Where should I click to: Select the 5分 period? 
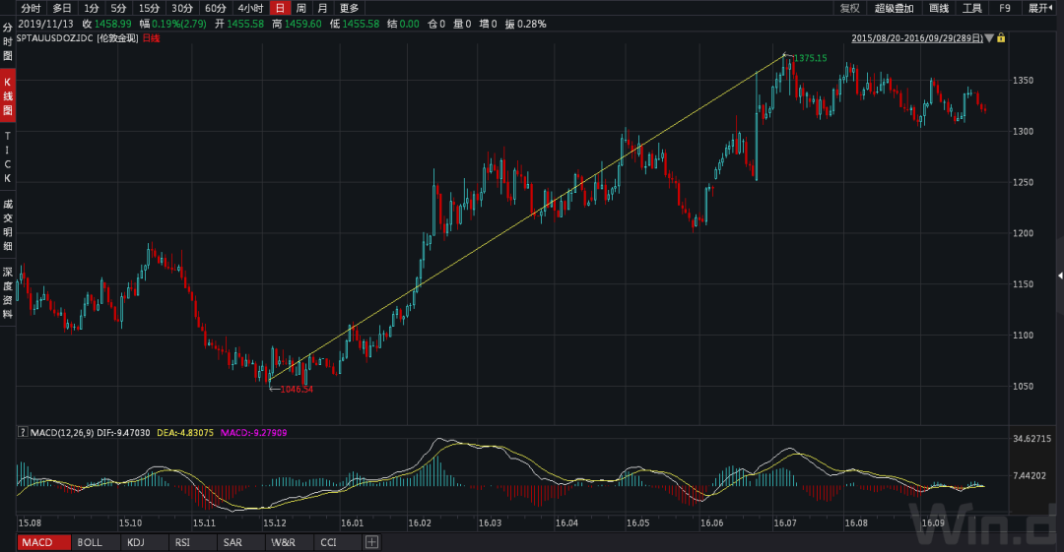point(119,8)
